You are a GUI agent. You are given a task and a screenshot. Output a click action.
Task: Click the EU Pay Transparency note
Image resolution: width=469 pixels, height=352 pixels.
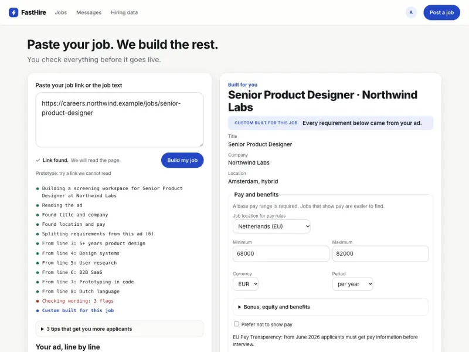325,341
